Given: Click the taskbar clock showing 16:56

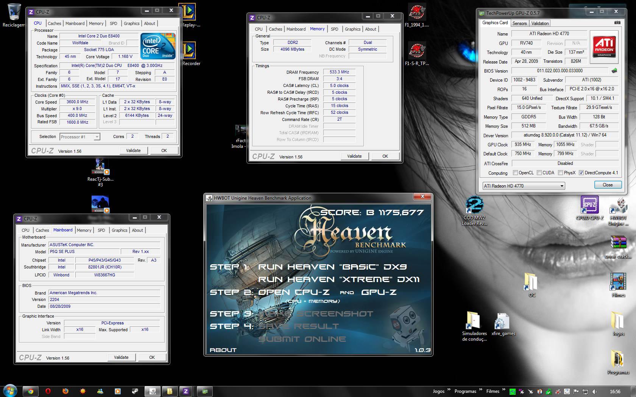Looking at the screenshot, I should point(615,391).
